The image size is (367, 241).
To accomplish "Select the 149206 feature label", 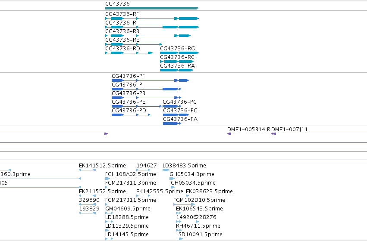I will tap(186, 218).
